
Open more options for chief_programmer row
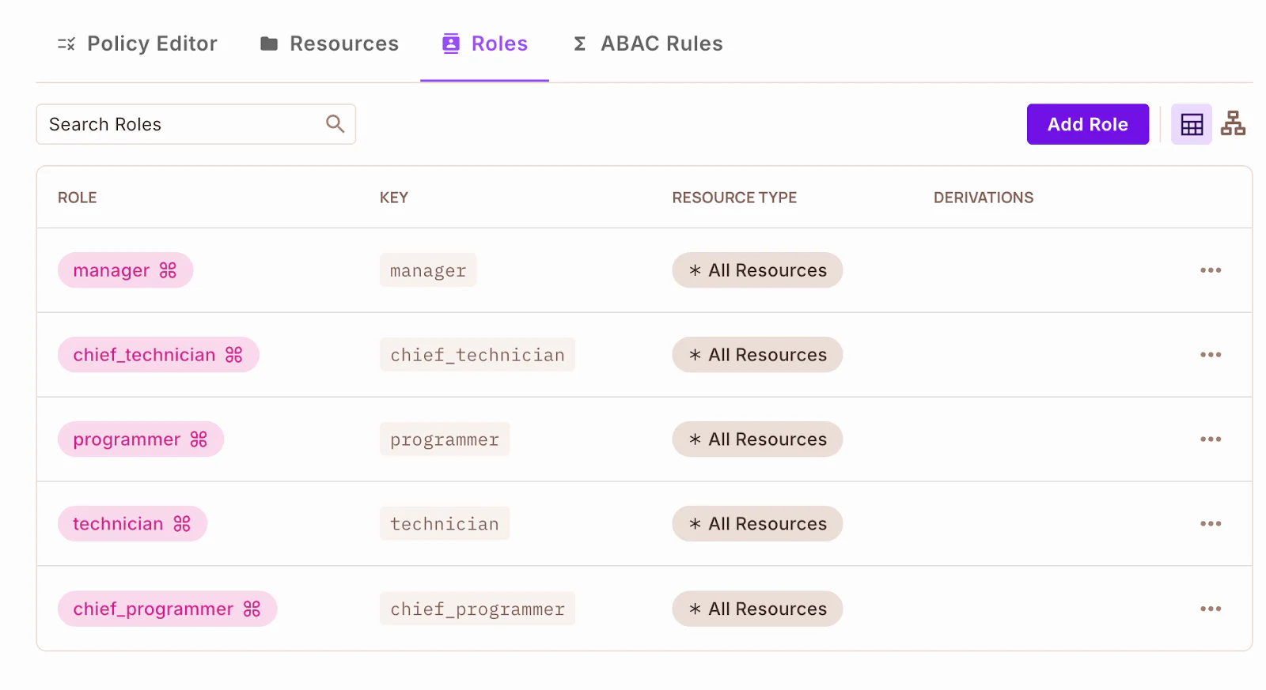pyautogui.click(x=1211, y=609)
